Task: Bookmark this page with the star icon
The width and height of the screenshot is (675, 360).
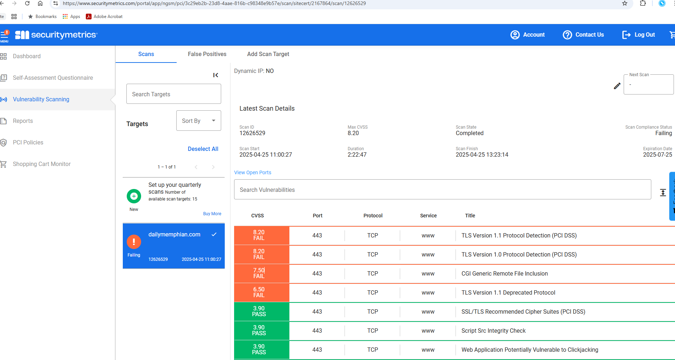Action: coord(625,3)
